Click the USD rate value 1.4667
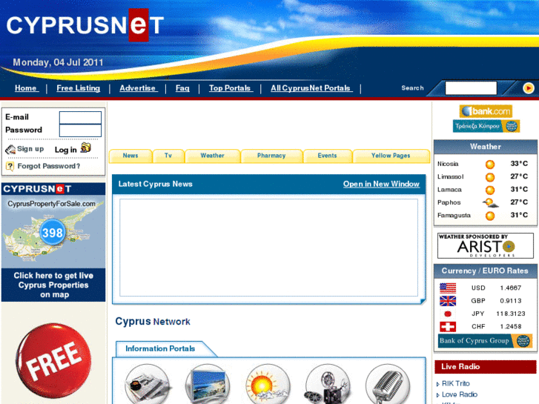Image resolution: width=539 pixels, height=404 pixels. (x=511, y=288)
